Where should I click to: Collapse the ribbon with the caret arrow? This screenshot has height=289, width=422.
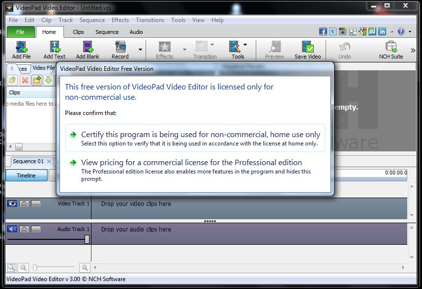coord(392,32)
